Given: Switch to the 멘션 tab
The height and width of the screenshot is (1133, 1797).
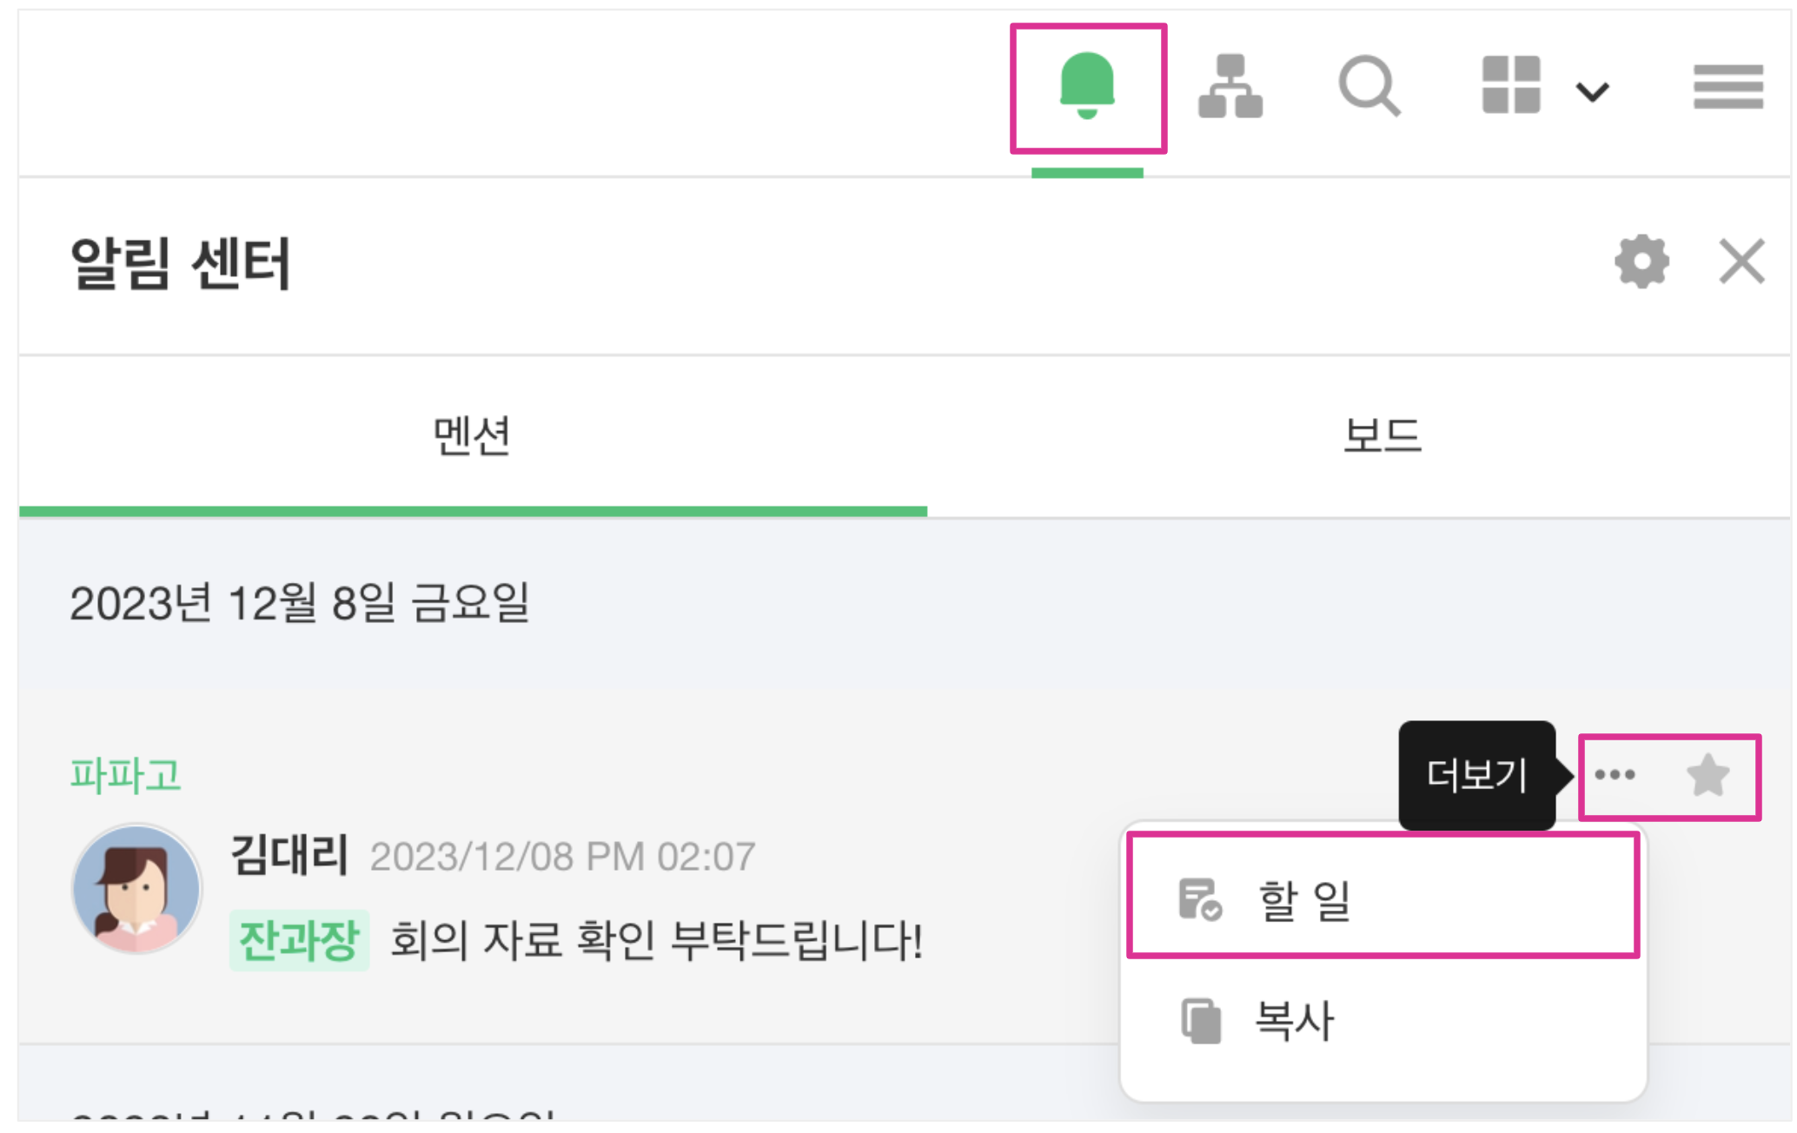Looking at the screenshot, I should [x=473, y=436].
